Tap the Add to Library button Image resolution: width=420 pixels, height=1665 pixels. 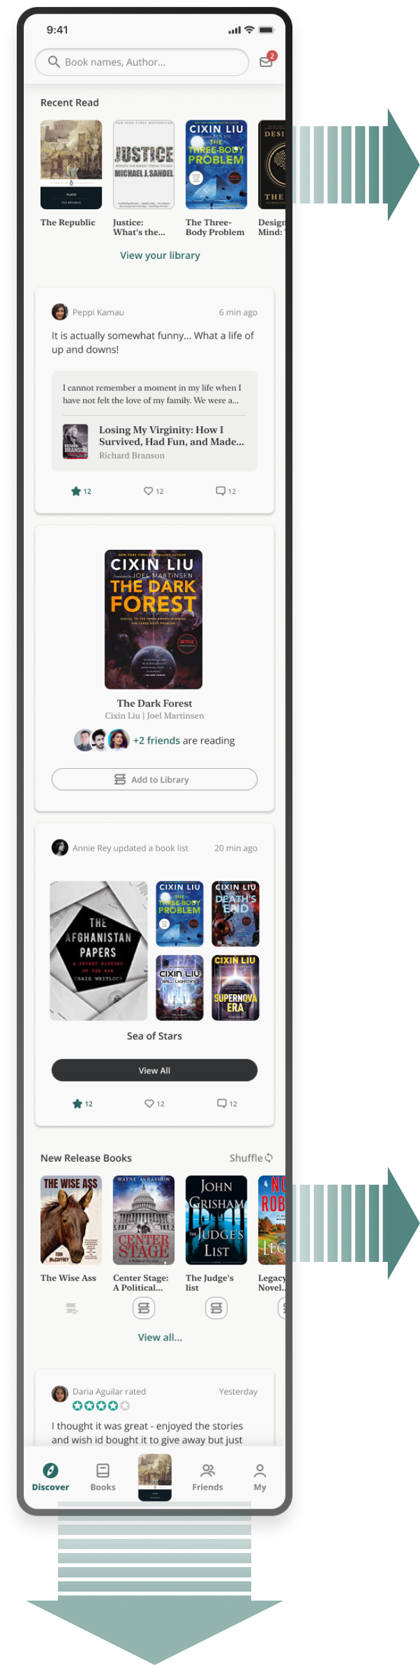(x=155, y=780)
